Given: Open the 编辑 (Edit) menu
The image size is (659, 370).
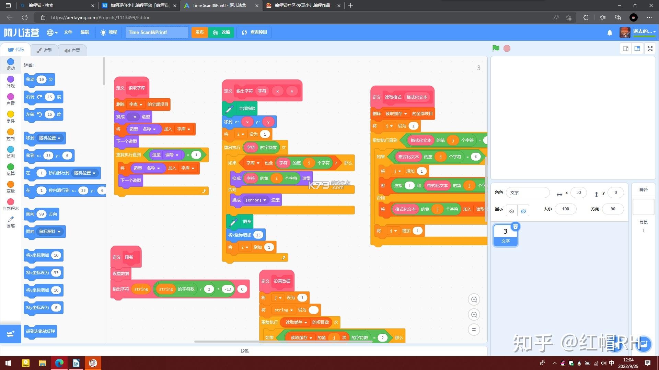Looking at the screenshot, I should 84,32.
